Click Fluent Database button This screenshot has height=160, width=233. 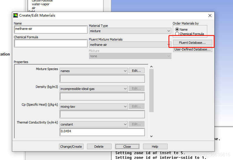pyautogui.click(x=192, y=43)
